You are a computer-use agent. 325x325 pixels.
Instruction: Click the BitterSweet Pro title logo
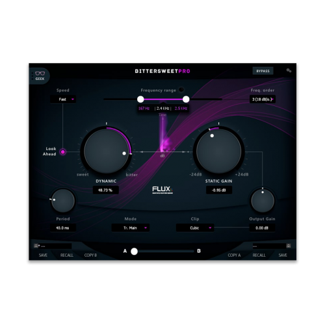pyautogui.click(x=162, y=71)
